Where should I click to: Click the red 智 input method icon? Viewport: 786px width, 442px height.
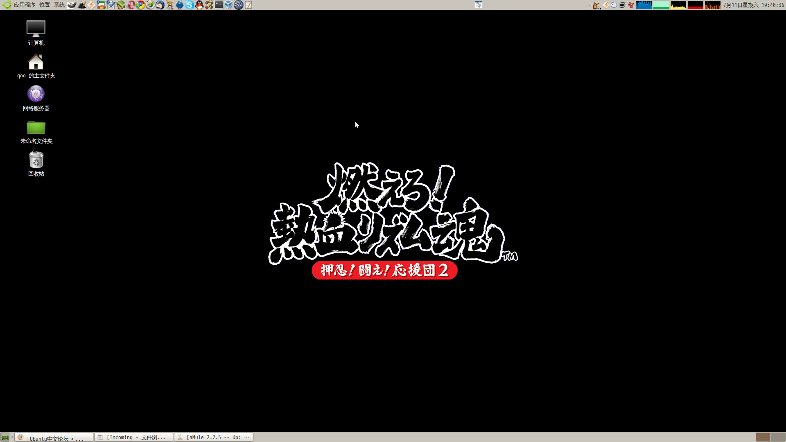coord(631,5)
